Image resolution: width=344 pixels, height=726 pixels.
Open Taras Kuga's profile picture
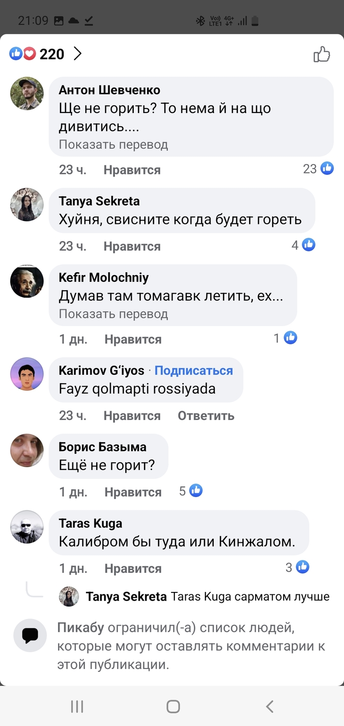27,527
